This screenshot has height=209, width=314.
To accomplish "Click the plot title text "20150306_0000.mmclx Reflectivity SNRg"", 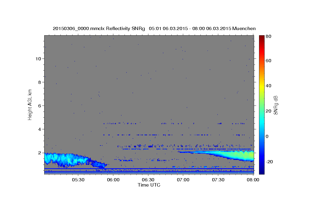I will tap(99, 28).
